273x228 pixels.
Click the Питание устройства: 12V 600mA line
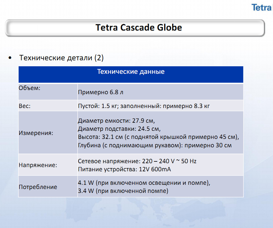(124, 169)
